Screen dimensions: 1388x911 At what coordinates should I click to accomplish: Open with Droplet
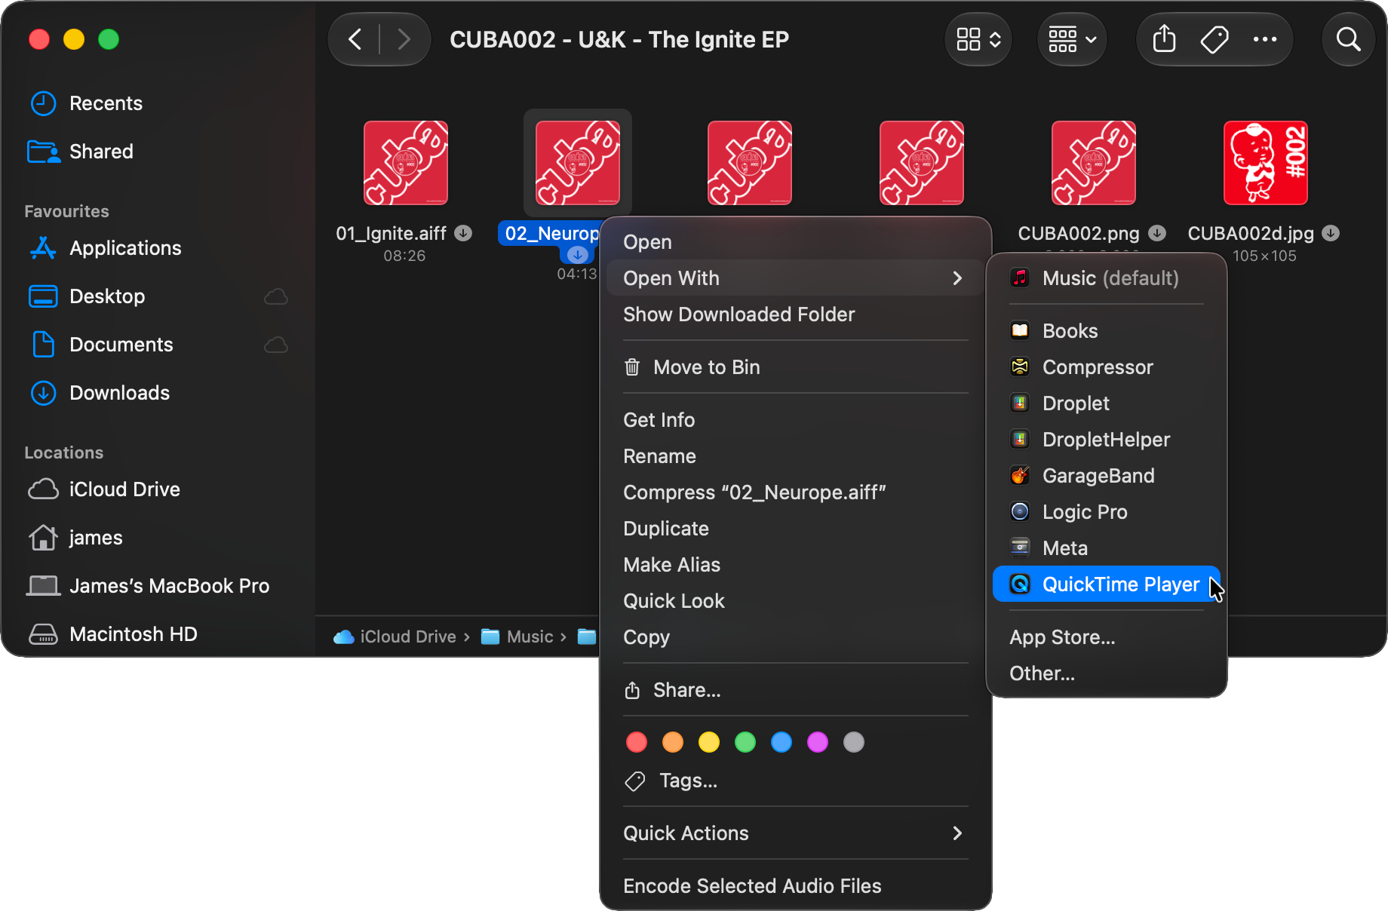1107,403
